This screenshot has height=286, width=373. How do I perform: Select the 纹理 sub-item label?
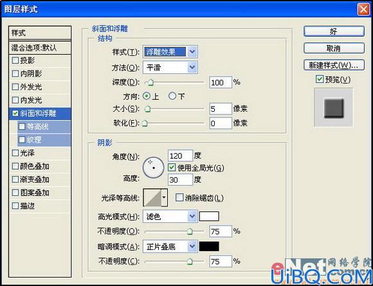pos(34,140)
